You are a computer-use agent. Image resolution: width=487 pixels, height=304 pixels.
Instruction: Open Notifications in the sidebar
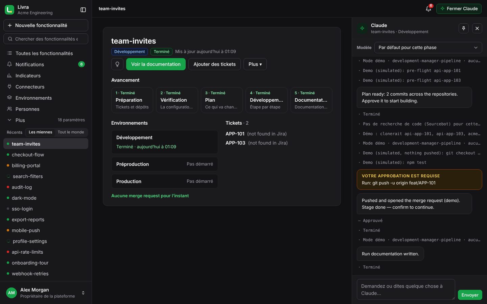click(x=46, y=65)
